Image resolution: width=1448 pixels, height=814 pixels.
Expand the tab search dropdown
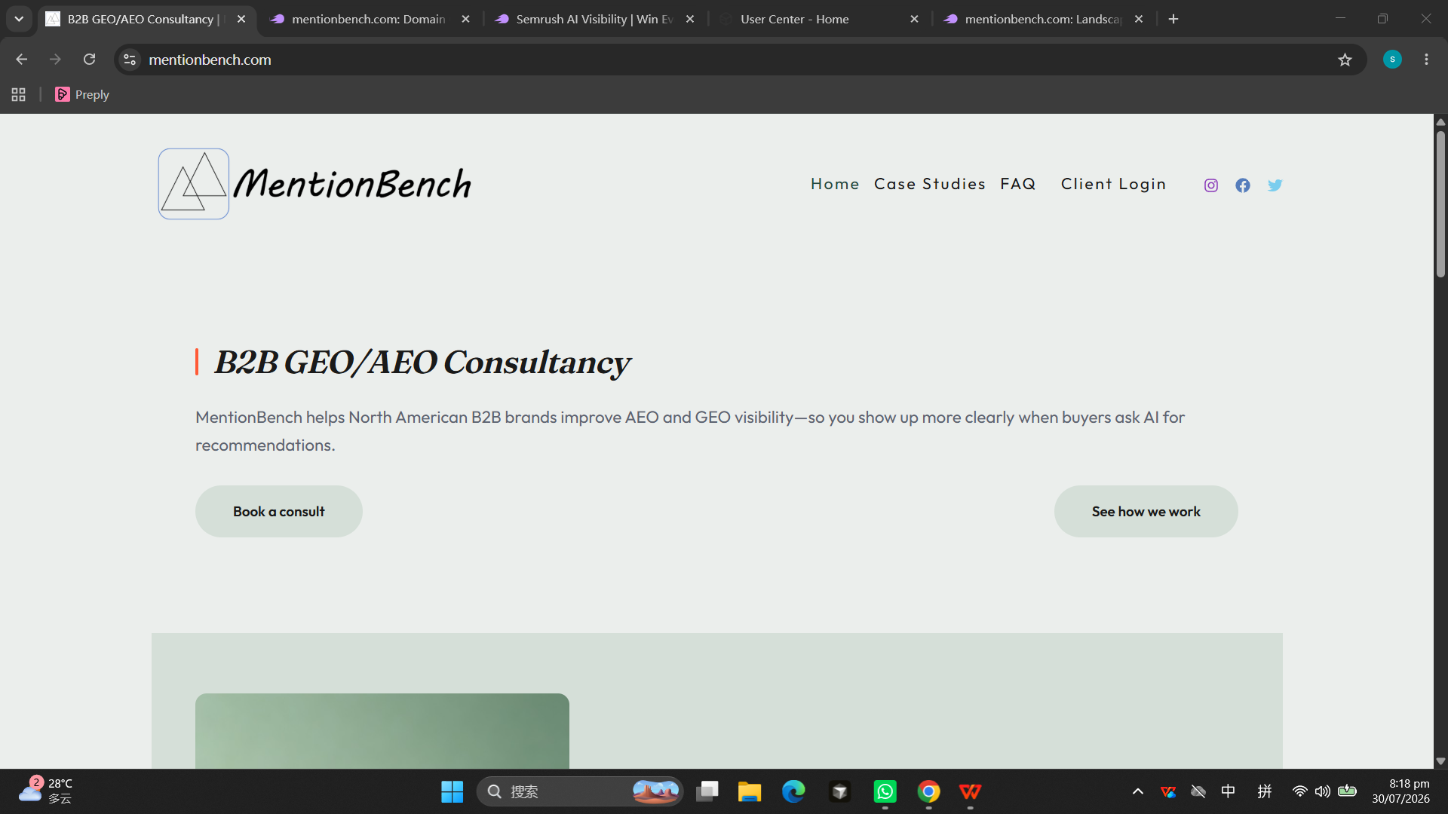(19, 19)
